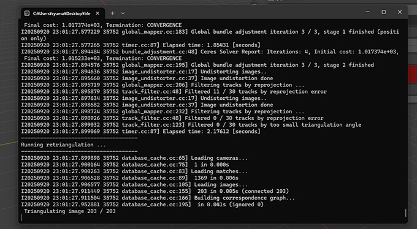Close the terminal window
This screenshot has height=229, width=417.
point(400,12)
